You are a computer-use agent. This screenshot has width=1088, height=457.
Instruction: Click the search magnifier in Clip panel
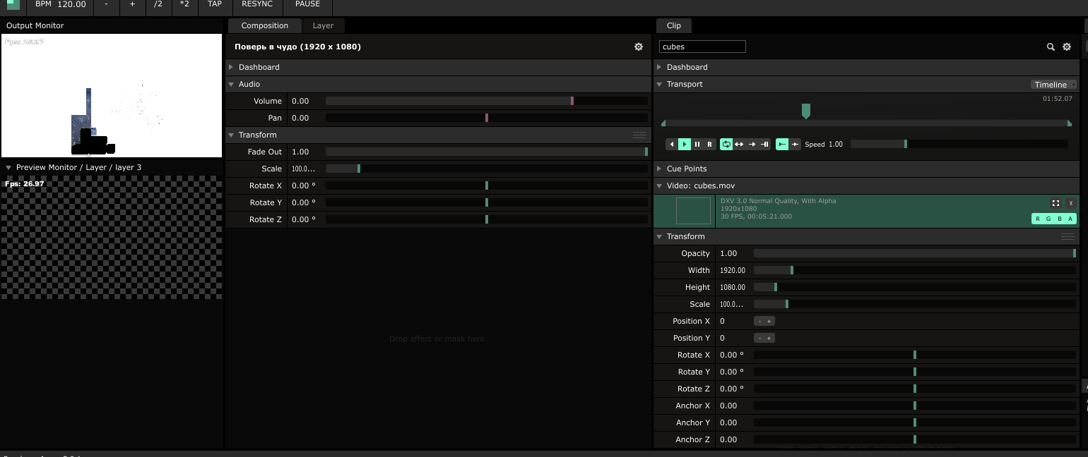pos(1051,47)
